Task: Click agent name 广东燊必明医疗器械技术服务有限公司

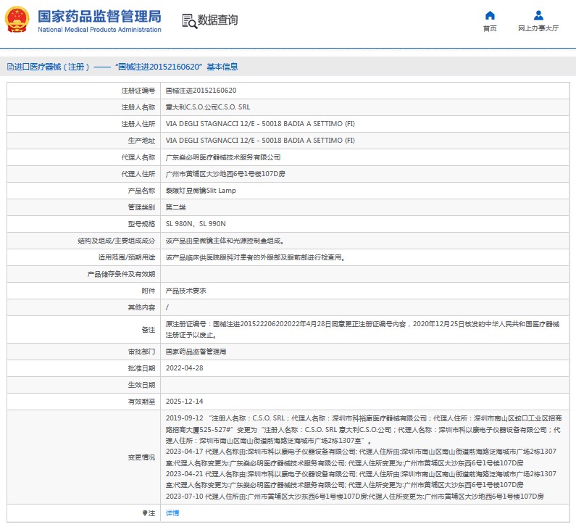Action: [223, 157]
